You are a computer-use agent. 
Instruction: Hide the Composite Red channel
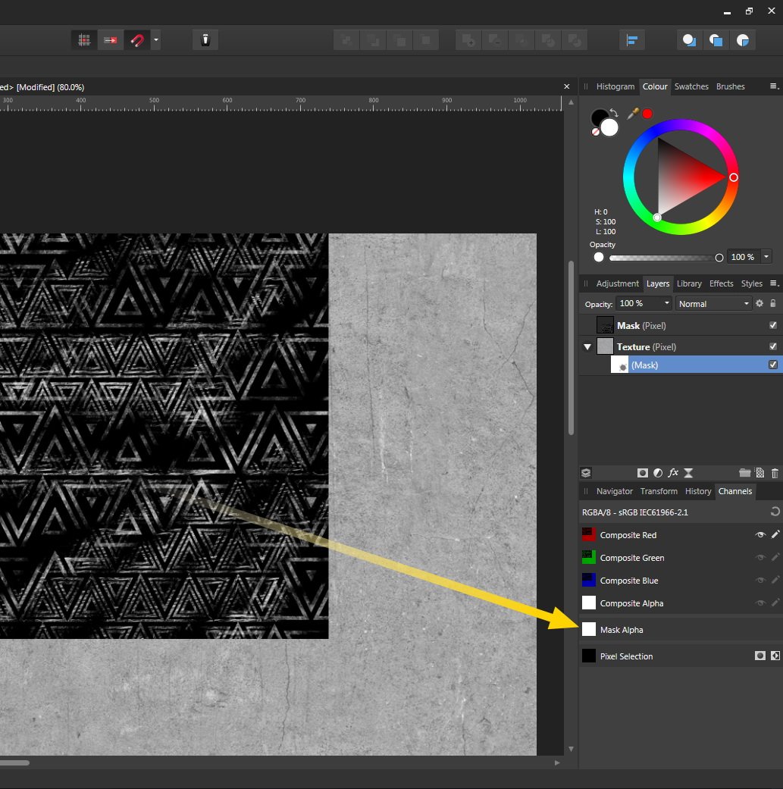click(x=760, y=535)
